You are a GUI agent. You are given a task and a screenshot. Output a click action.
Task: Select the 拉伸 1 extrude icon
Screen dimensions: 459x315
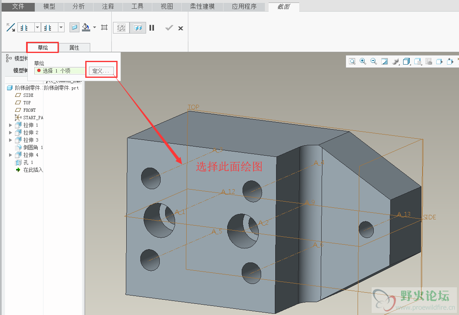pyautogui.click(x=19, y=125)
